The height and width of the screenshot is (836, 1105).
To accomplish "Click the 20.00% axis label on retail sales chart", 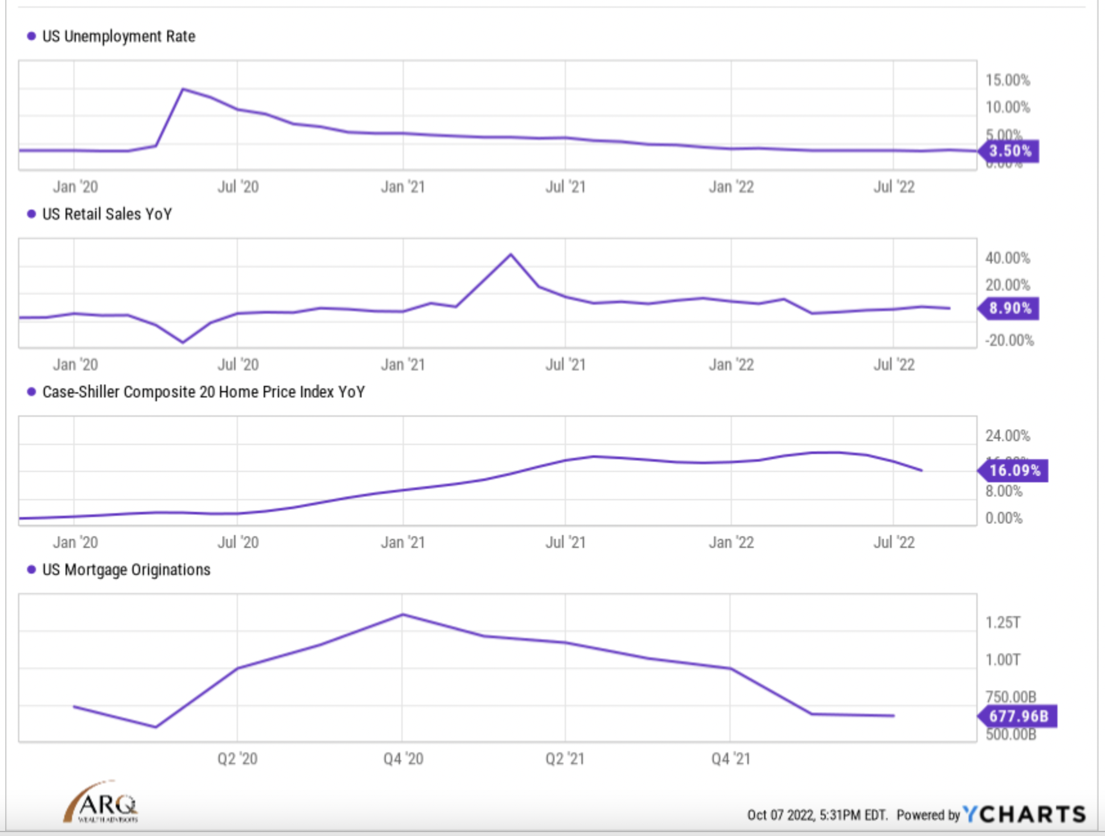I will (x=1007, y=285).
